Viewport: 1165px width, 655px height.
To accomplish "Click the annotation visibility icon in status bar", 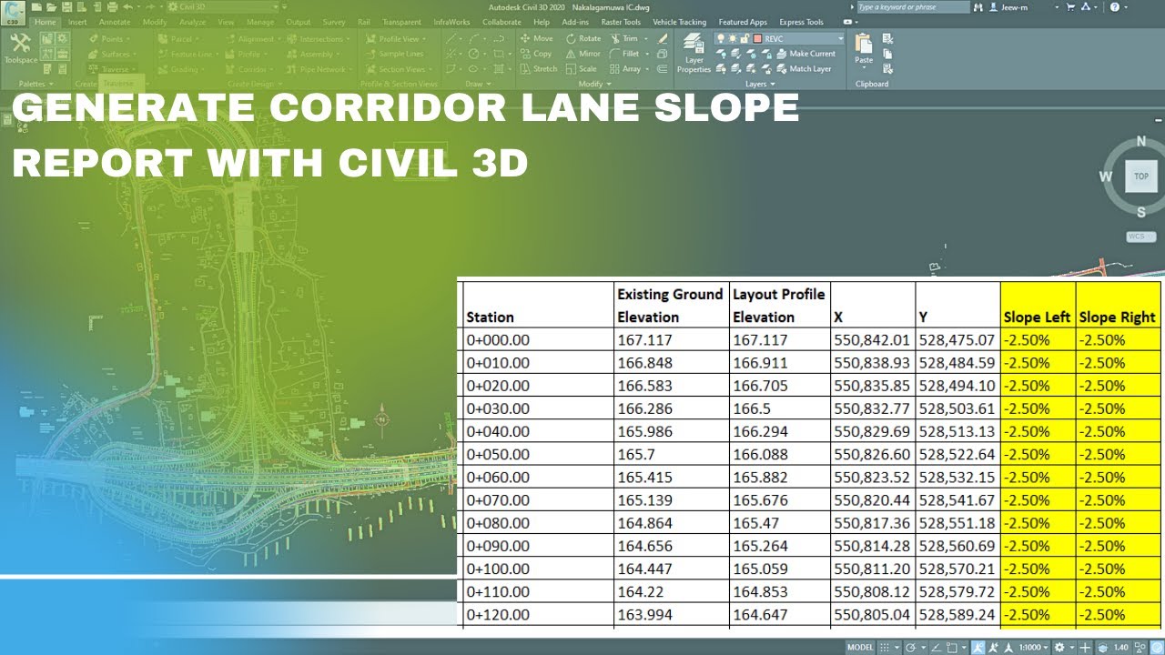I will [978, 648].
